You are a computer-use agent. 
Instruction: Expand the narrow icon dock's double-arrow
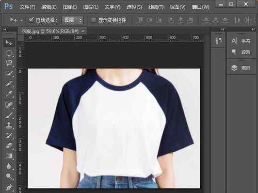click(223, 29)
